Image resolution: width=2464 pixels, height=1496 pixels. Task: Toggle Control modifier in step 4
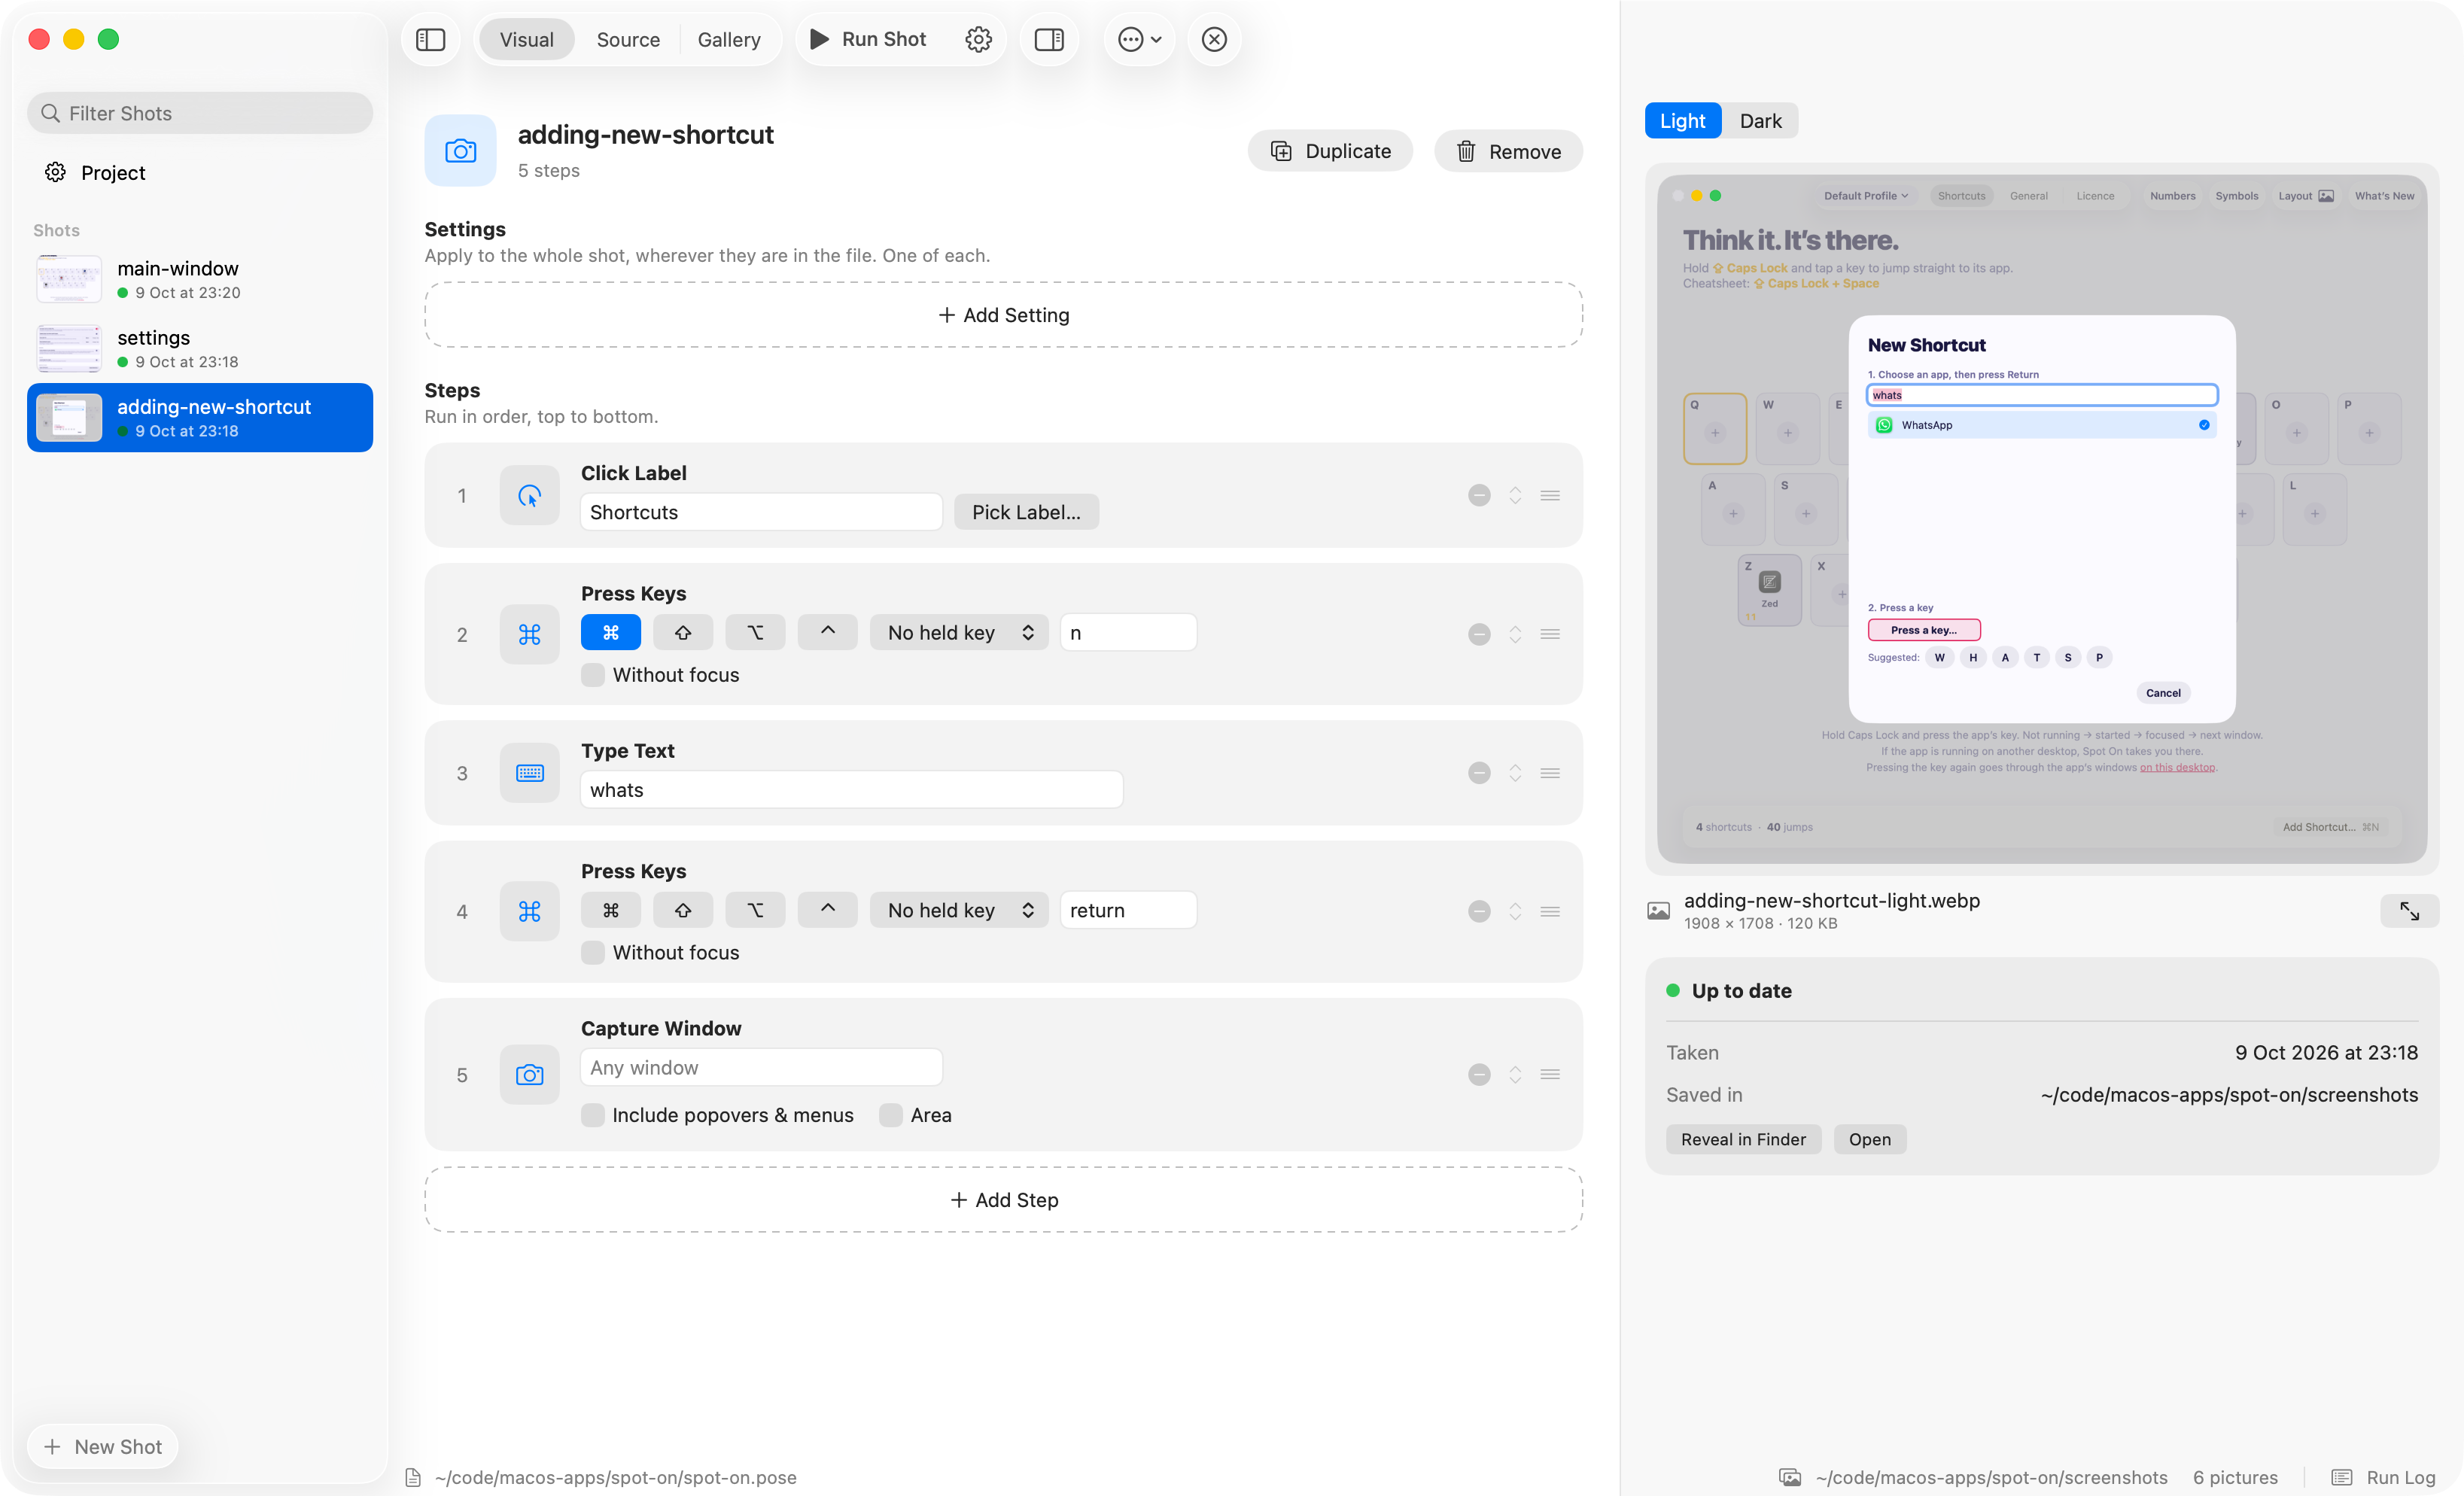(827, 910)
